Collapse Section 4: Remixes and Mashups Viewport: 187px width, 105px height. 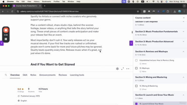tap(183, 52)
